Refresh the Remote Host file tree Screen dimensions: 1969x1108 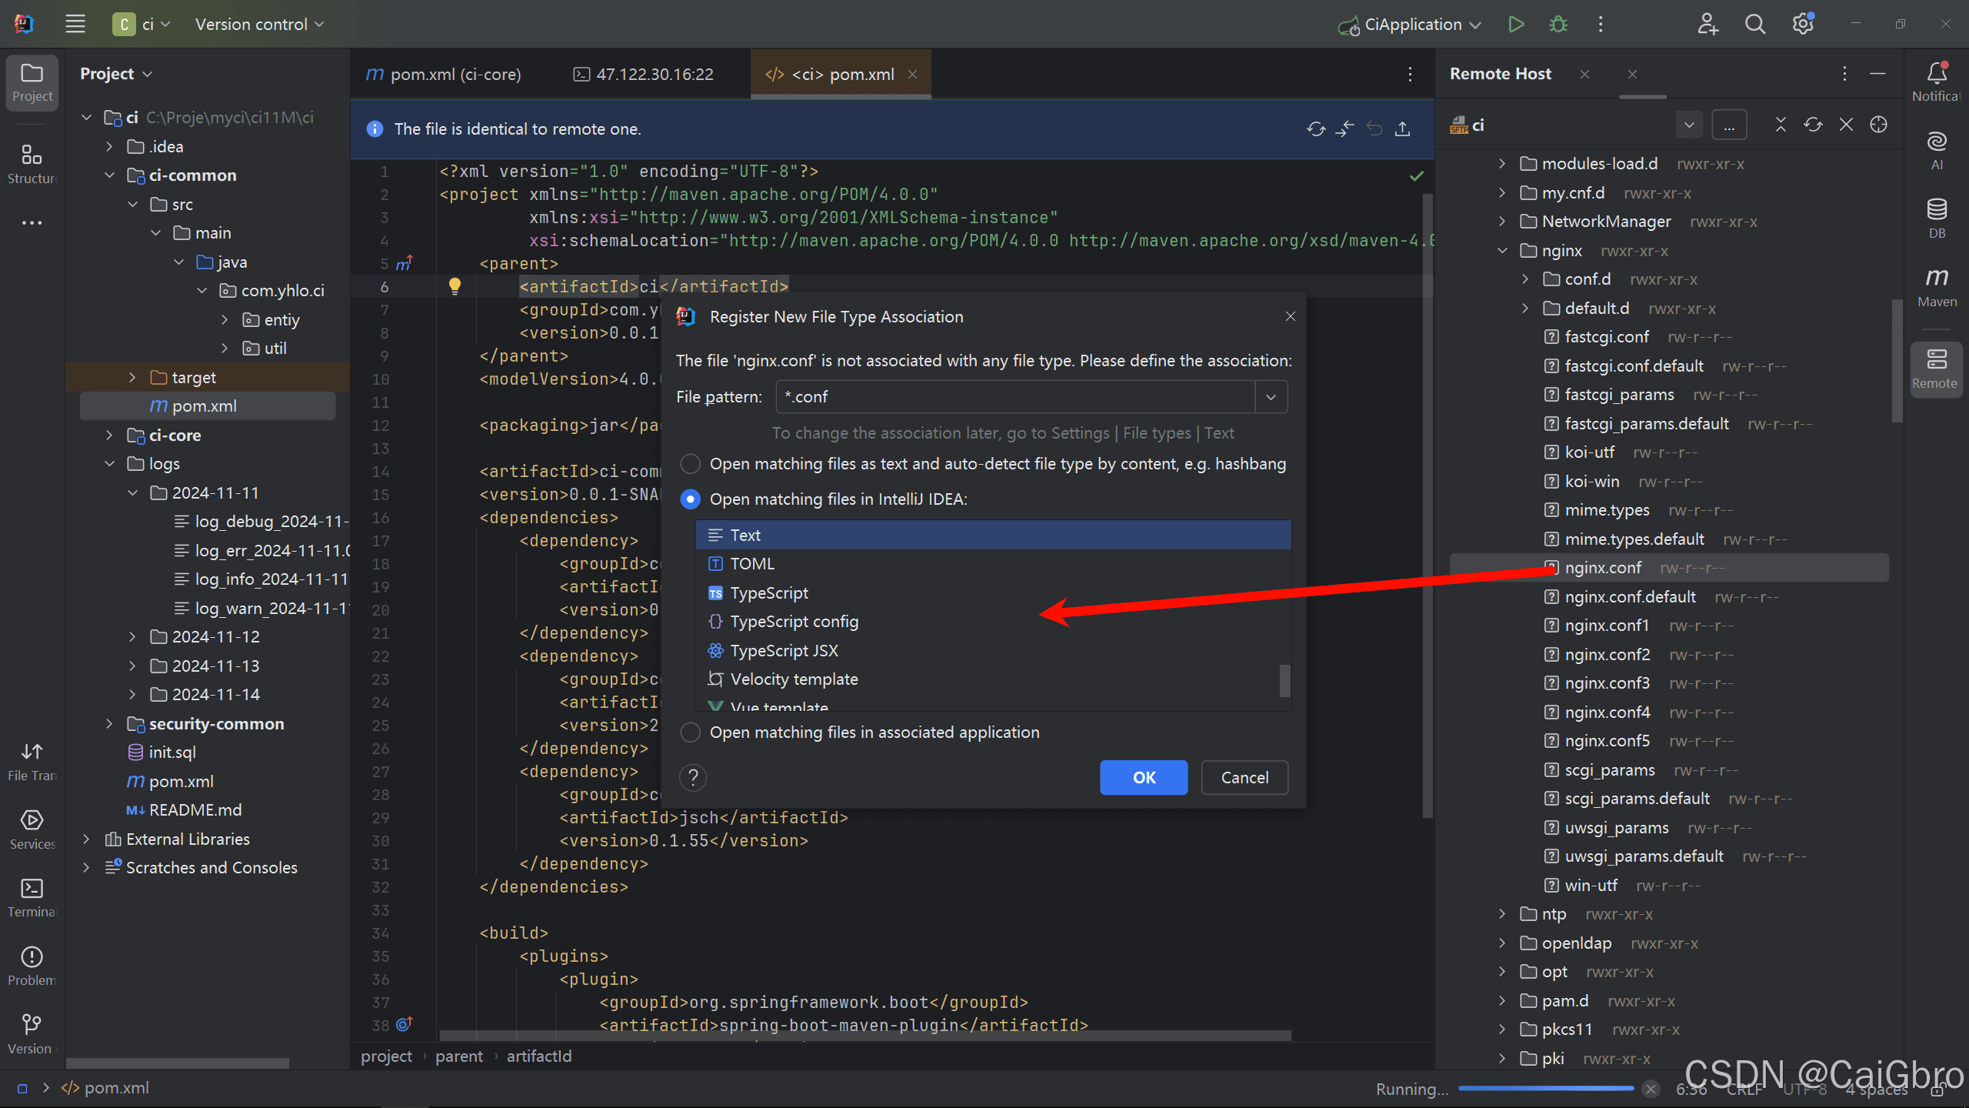(1813, 125)
